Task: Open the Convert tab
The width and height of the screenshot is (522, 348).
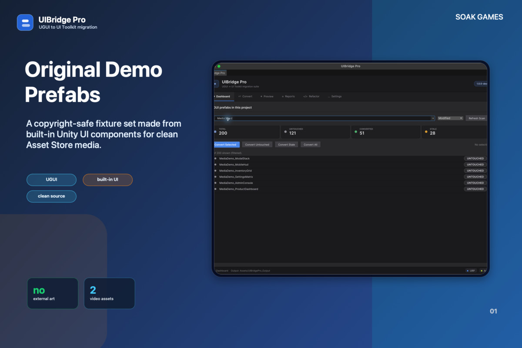Action: click(245, 97)
